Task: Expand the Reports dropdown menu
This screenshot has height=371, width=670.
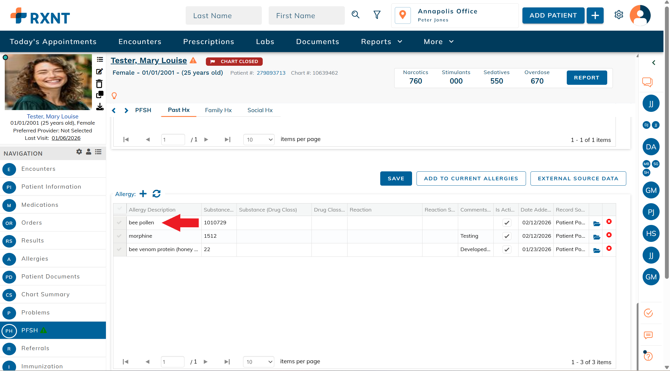Action: click(x=381, y=42)
